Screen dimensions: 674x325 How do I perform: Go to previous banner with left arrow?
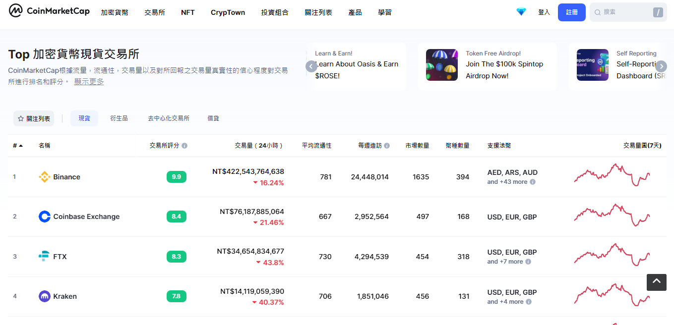(x=311, y=66)
